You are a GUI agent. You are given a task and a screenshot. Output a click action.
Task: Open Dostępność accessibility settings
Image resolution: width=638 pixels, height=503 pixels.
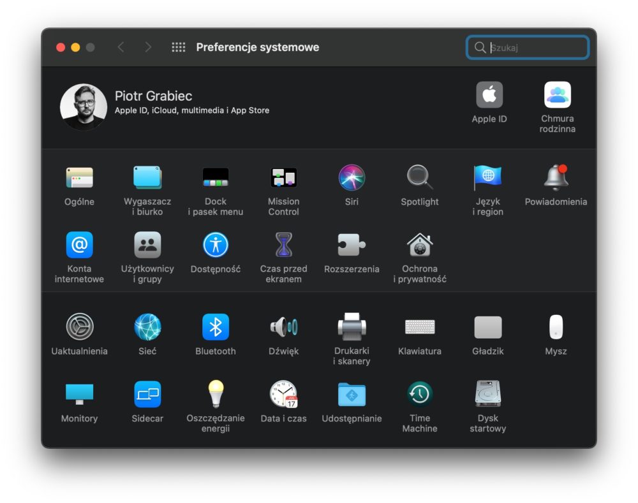216,245
